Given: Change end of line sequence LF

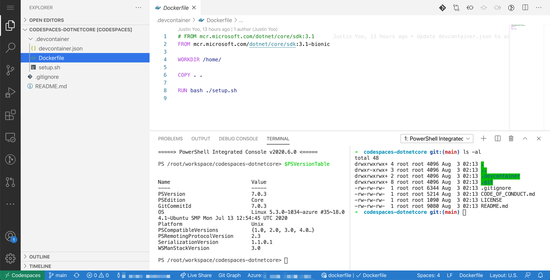Looking at the screenshot, I should 449,275.
